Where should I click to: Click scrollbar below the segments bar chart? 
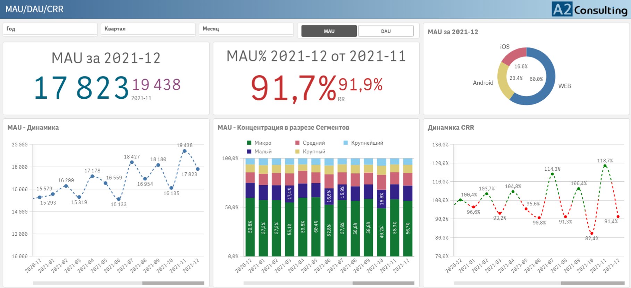point(383,283)
